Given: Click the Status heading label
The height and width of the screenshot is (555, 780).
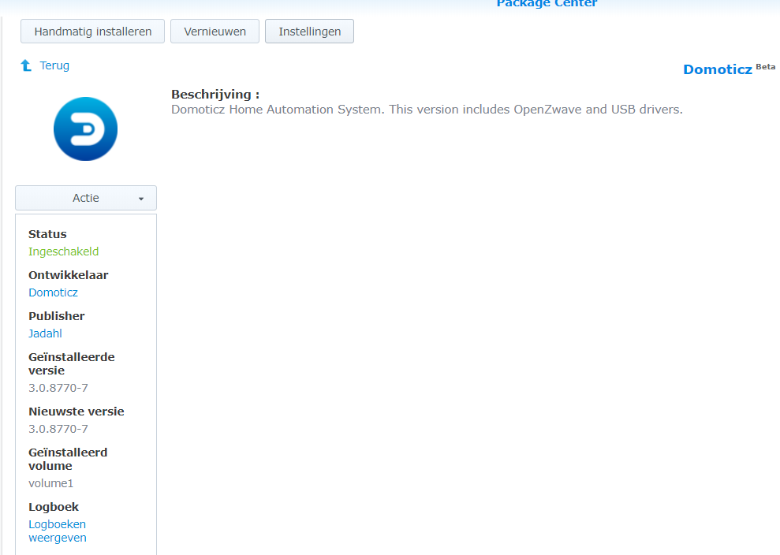Looking at the screenshot, I should pos(47,234).
